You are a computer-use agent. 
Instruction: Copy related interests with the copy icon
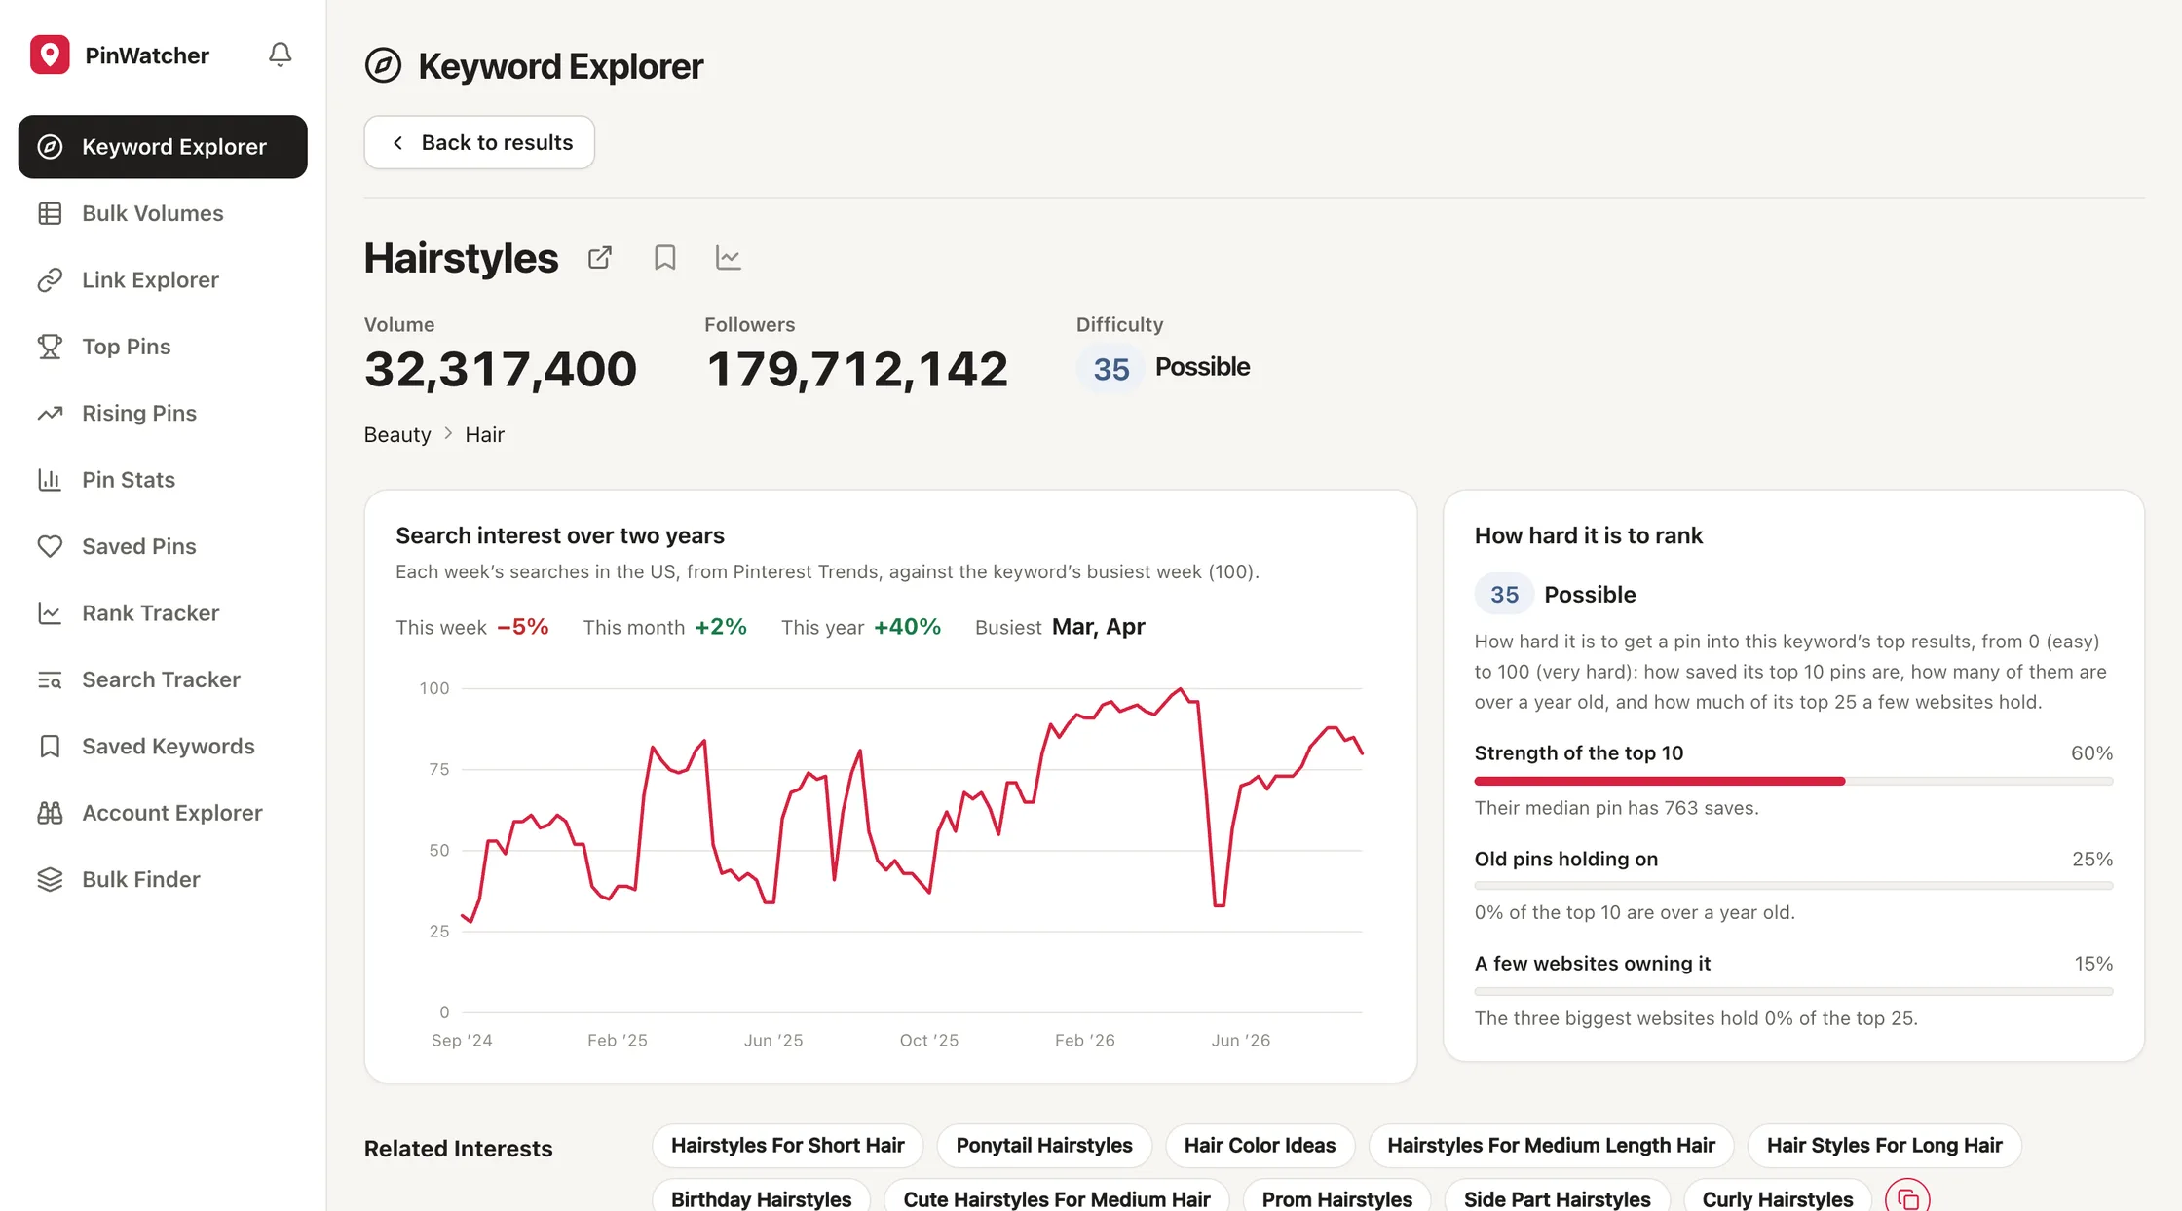(x=1907, y=1198)
